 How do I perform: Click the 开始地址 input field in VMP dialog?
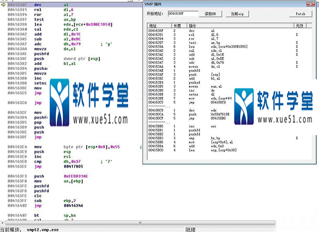(x=183, y=14)
